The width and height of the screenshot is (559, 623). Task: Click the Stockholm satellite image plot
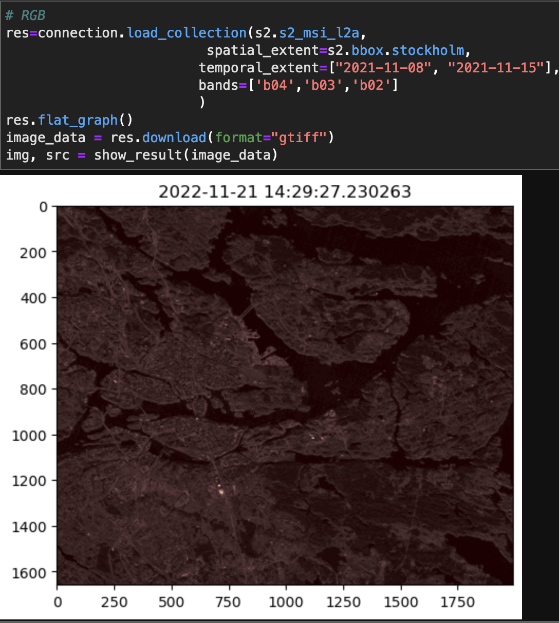click(285, 395)
